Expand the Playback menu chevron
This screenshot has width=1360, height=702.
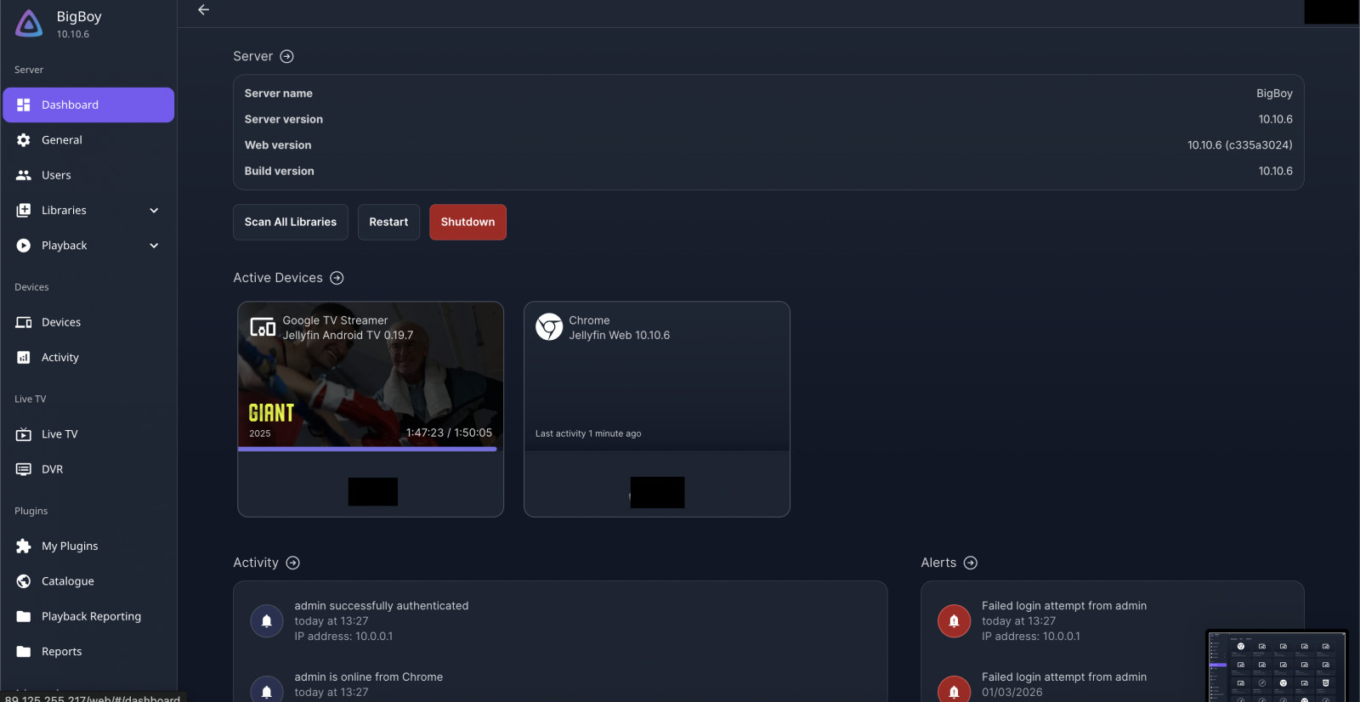(x=154, y=246)
